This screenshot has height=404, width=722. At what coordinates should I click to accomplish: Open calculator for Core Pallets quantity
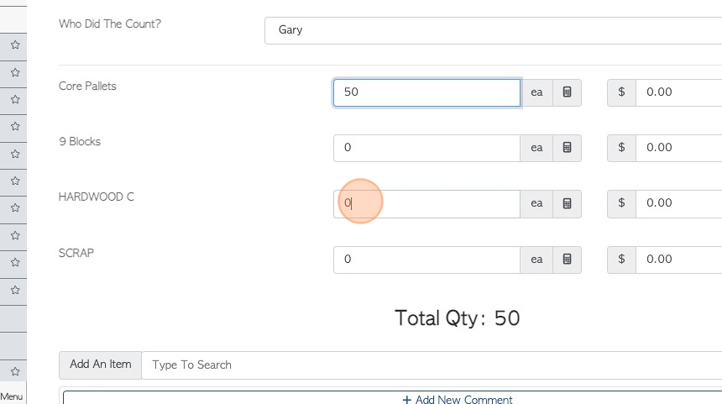coord(567,92)
